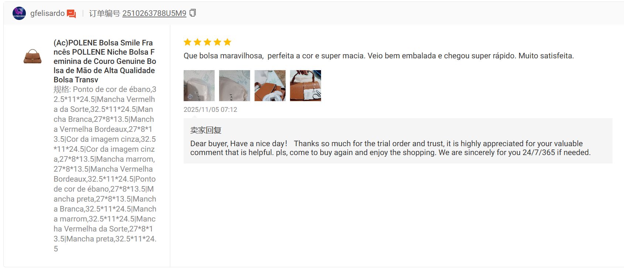Open the POLENE Bolsa Smile product title
The height and width of the screenshot is (268, 624).
tap(105, 61)
